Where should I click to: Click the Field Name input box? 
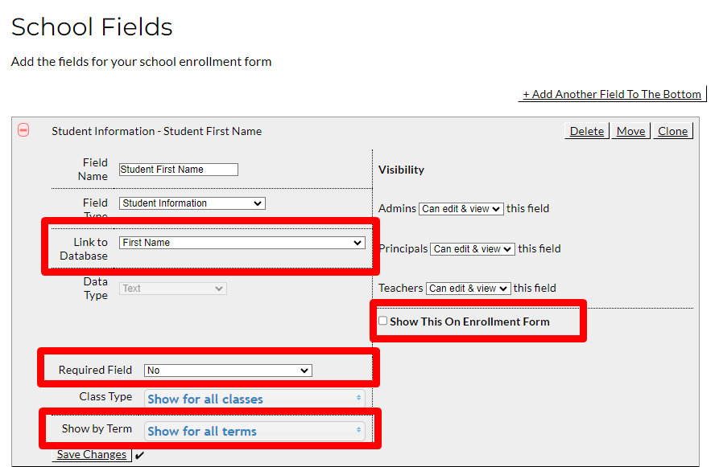pos(178,169)
